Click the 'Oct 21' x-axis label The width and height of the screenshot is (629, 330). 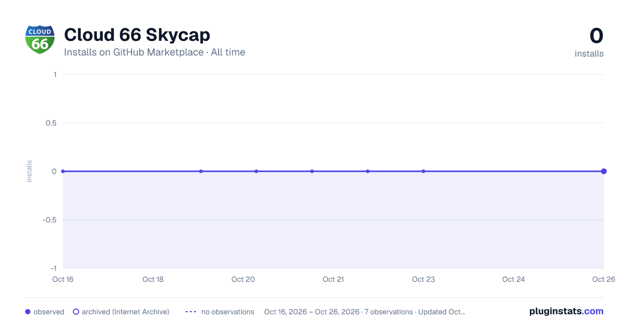point(333,279)
